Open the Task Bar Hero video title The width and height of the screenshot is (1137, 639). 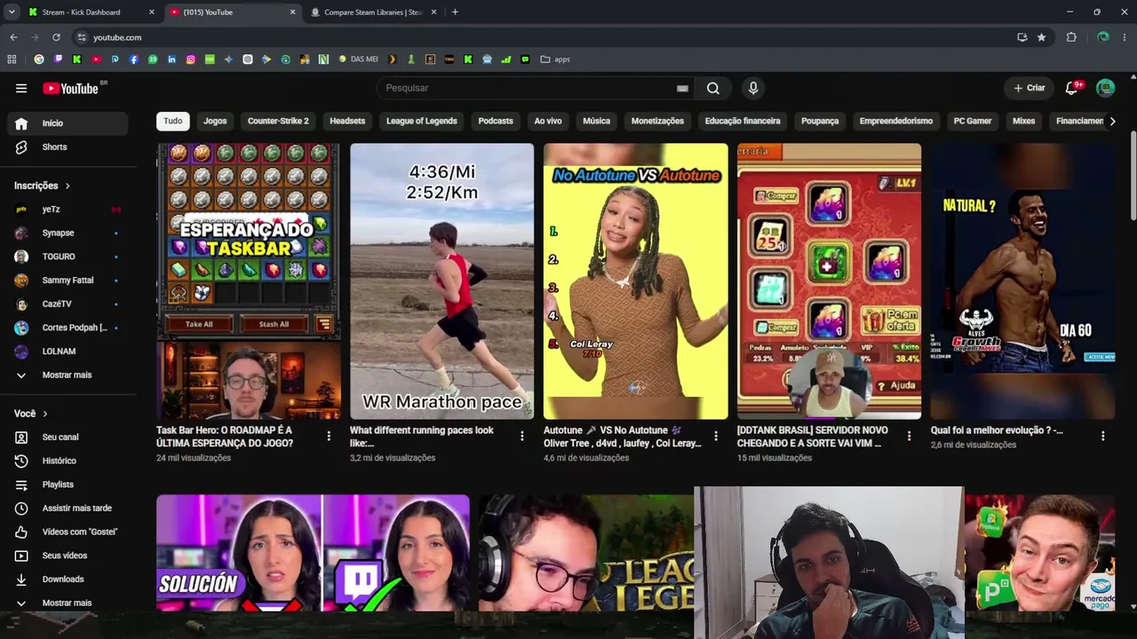[225, 436]
